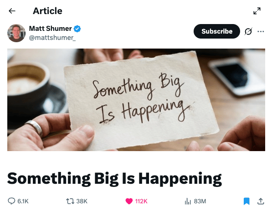Open Matt Shumer's name link

click(x=50, y=29)
